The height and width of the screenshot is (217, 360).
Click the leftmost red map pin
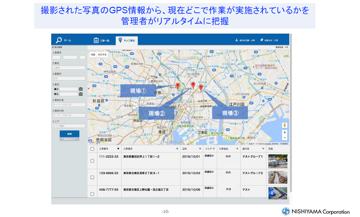pos(178,86)
